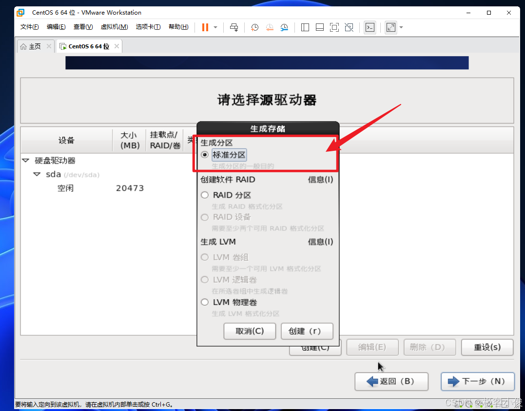Click the VMware Workstation title bar icon
Screen dimensions: 525x411
point(21,13)
